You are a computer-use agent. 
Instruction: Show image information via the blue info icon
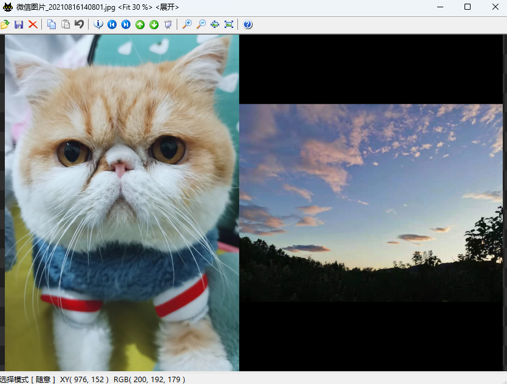tap(98, 24)
